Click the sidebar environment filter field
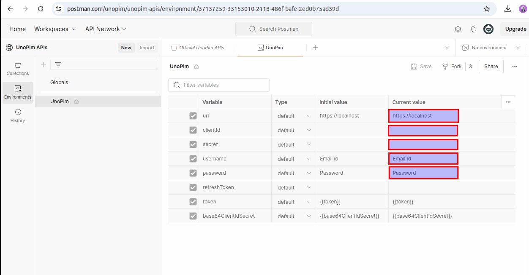The image size is (529, 275). [x=104, y=65]
